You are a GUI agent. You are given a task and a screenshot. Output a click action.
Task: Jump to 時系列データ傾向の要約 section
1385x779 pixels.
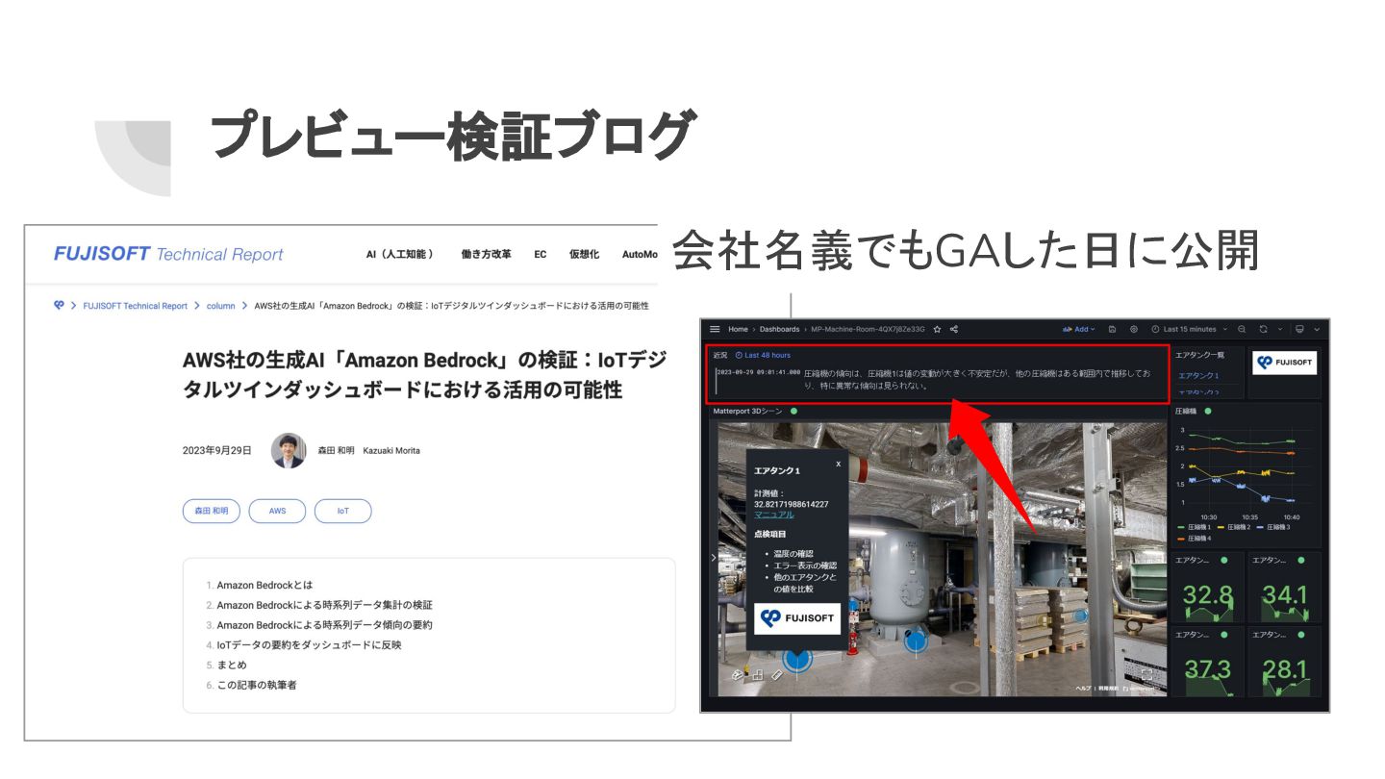pyautogui.click(x=324, y=625)
